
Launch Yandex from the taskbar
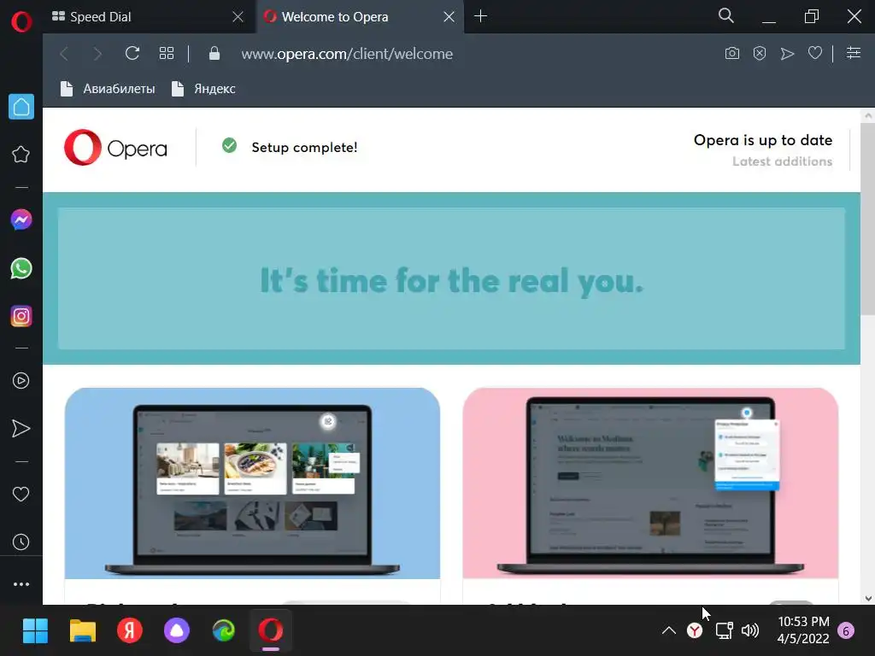click(130, 631)
